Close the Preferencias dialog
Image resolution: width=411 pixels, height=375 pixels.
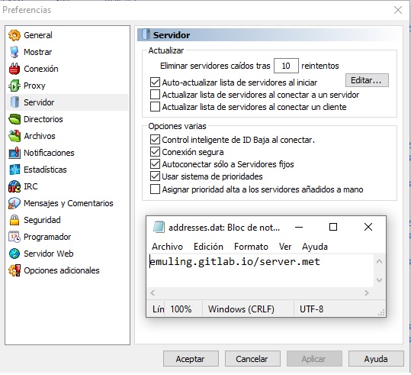[x=398, y=10]
